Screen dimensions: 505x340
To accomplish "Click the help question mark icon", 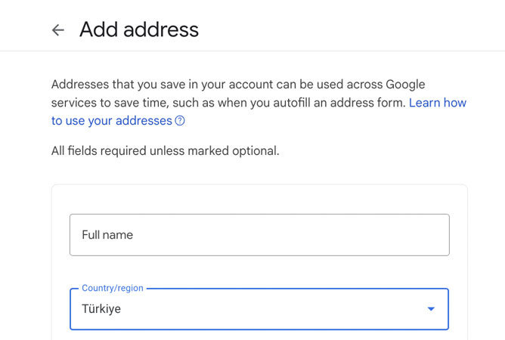I will (180, 121).
